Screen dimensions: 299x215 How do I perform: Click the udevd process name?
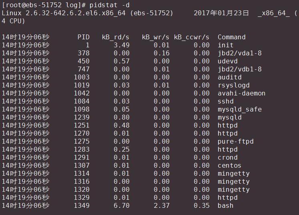click(228, 61)
